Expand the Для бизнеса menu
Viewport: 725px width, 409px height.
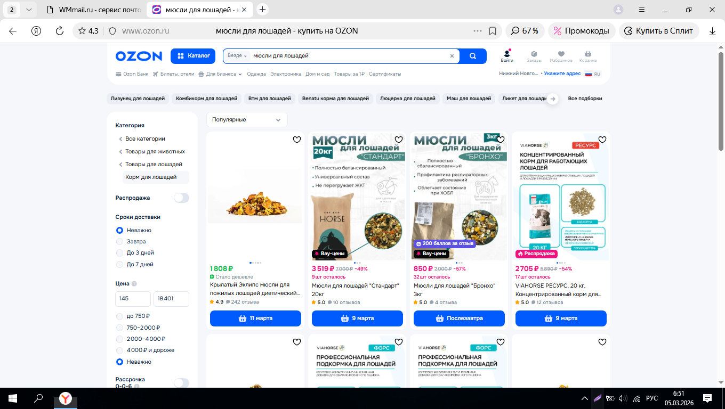click(x=220, y=74)
